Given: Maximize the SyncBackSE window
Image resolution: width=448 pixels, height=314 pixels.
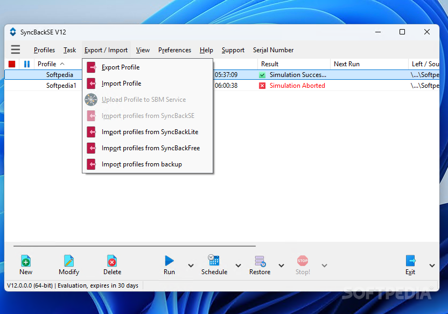Looking at the screenshot, I should (402, 32).
